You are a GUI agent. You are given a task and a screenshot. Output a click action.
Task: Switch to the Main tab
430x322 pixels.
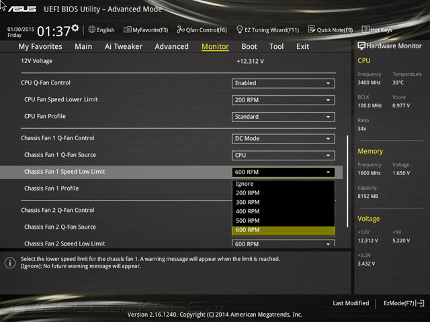[83, 46]
